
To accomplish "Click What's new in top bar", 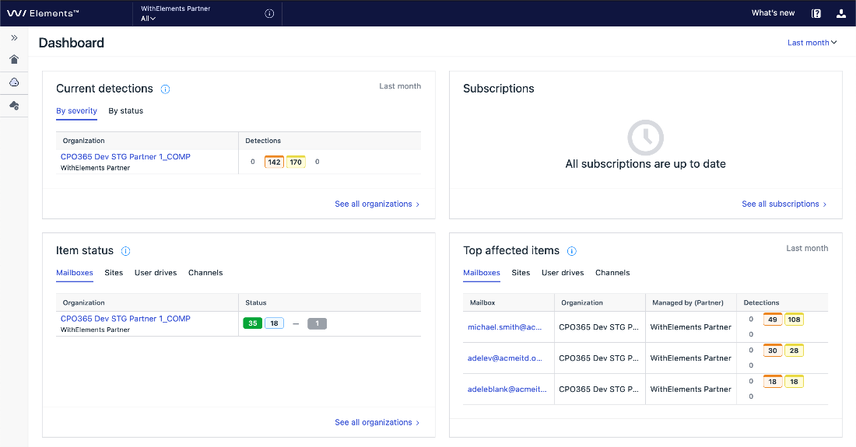I will 773,12.
